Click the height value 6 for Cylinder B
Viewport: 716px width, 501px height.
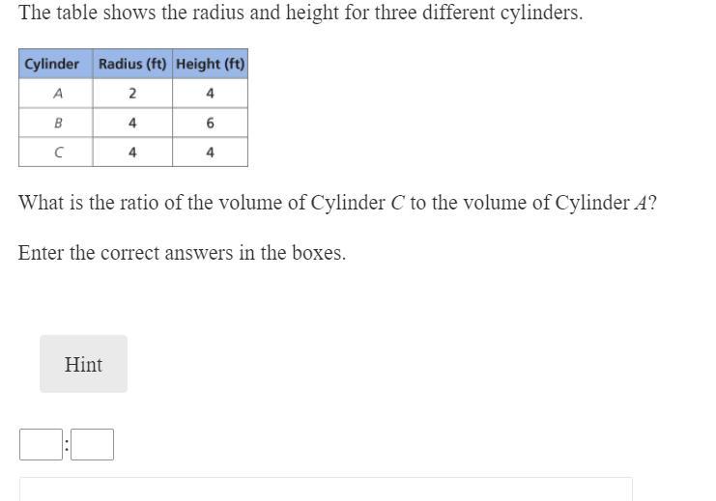[210, 124]
